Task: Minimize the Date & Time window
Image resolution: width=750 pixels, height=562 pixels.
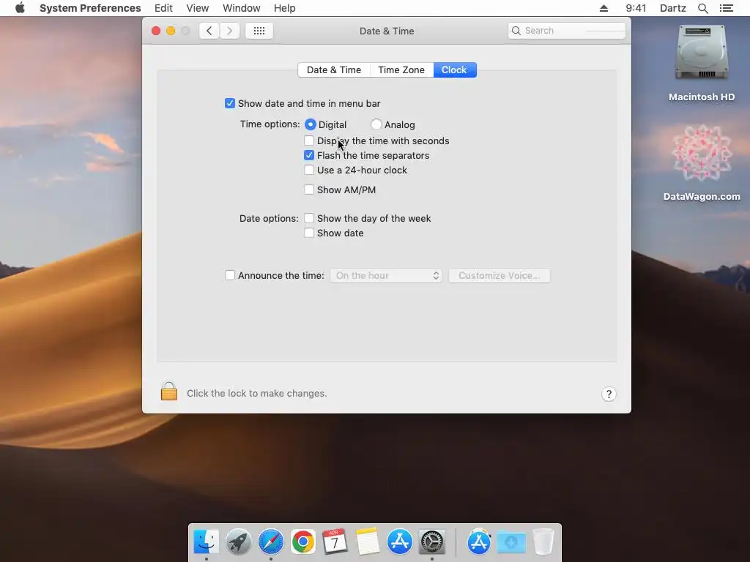Action: [171, 31]
